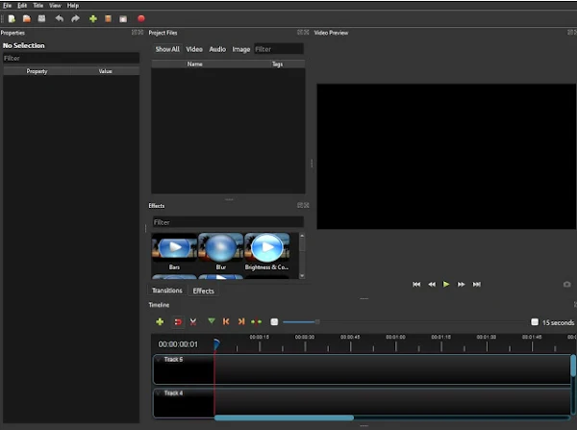This screenshot has height=430, width=577.
Task: Filter project files by Video
Action: point(194,49)
